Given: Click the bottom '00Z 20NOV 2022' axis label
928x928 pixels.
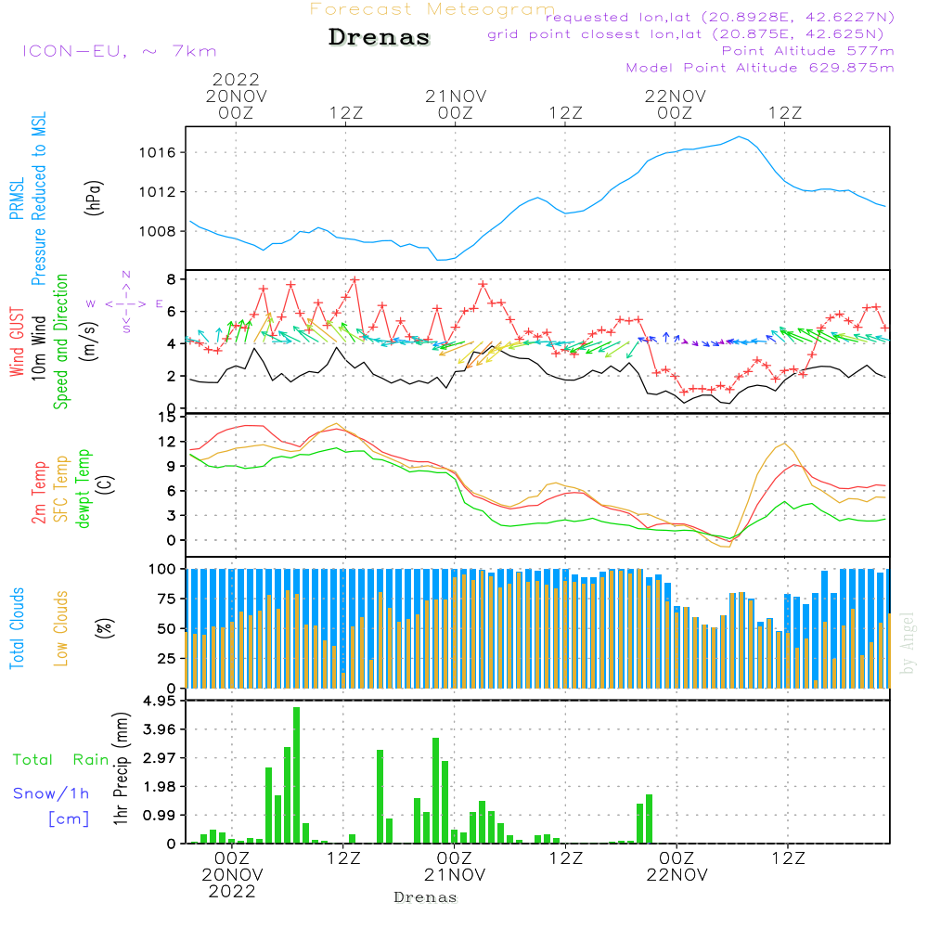Looking at the screenshot, I should (x=232, y=875).
